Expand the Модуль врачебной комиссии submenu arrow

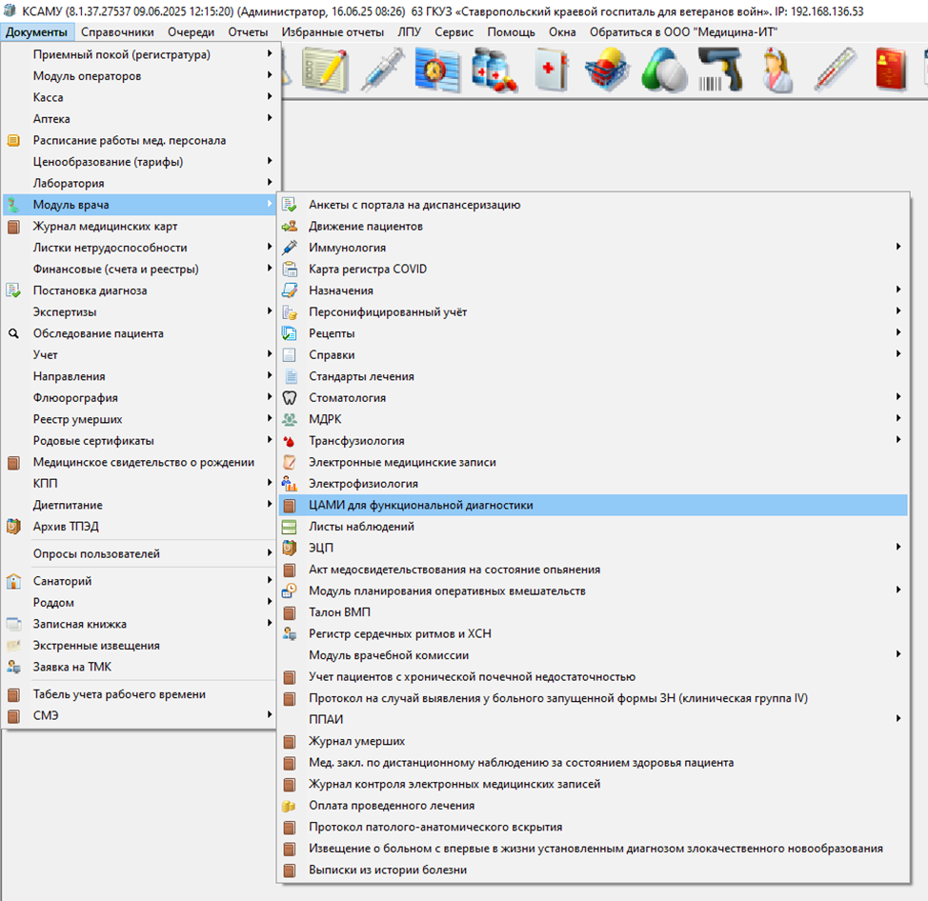[x=898, y=655]
